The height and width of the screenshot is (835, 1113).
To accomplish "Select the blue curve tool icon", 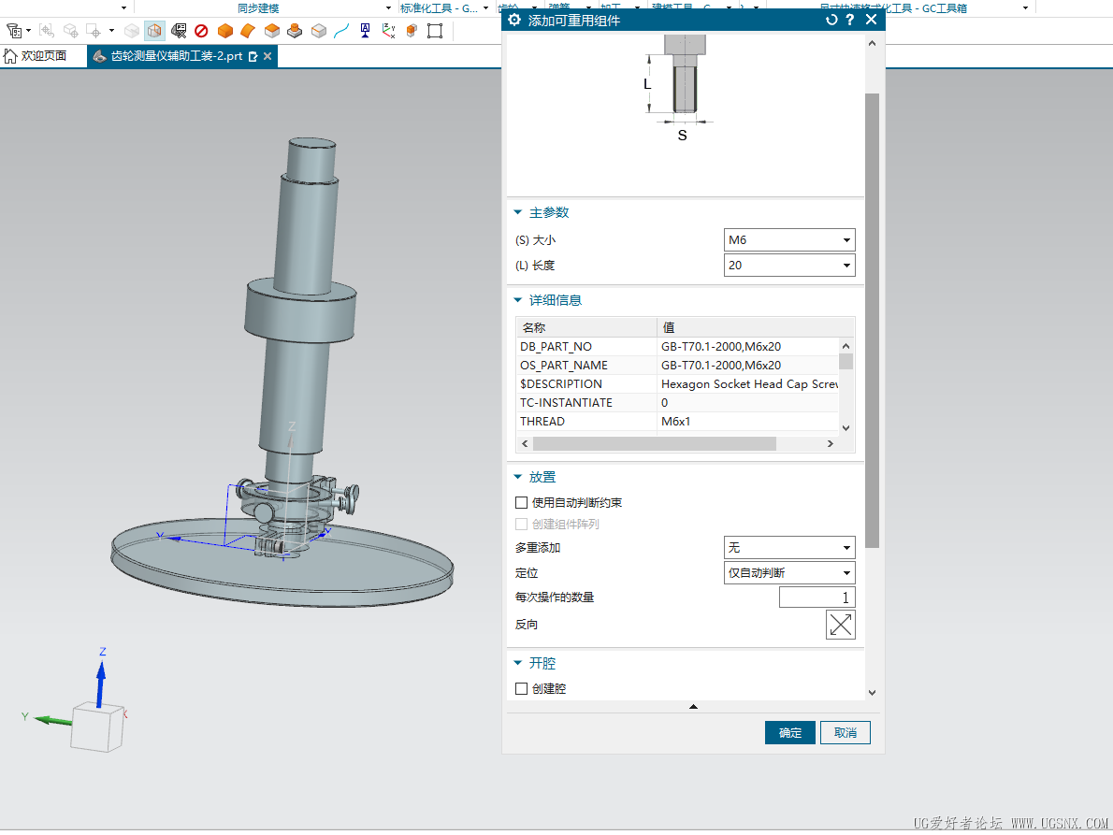I will tap(341, 31).
